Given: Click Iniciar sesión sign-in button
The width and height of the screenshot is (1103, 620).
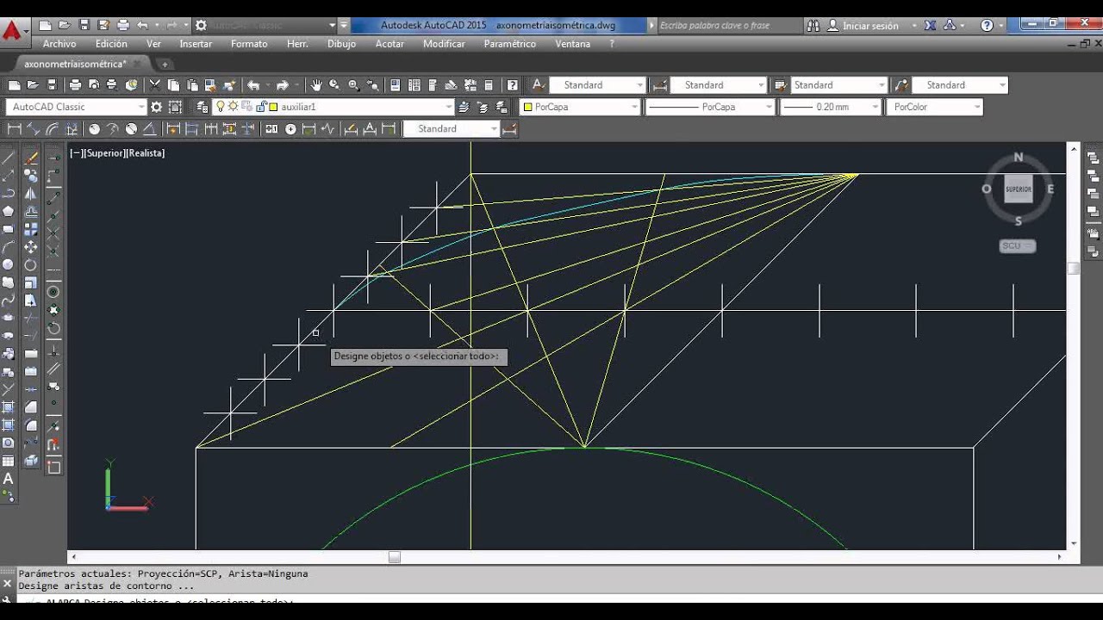Looking at the screenshot, I should (863, 26).
